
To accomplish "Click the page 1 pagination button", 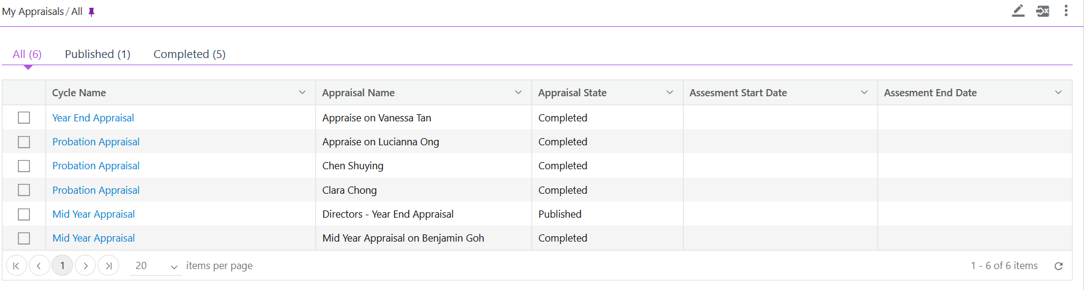I will (x=62, y=265).
